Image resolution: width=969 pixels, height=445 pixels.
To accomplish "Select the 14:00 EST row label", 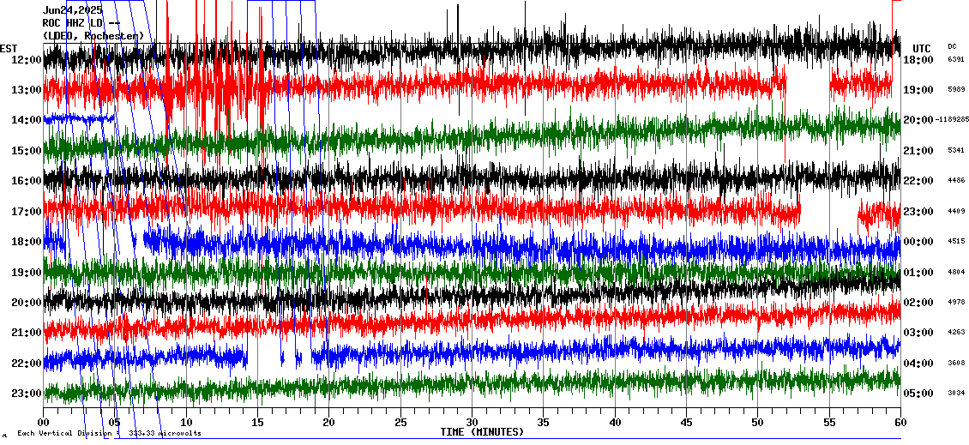I will point(27,120).
